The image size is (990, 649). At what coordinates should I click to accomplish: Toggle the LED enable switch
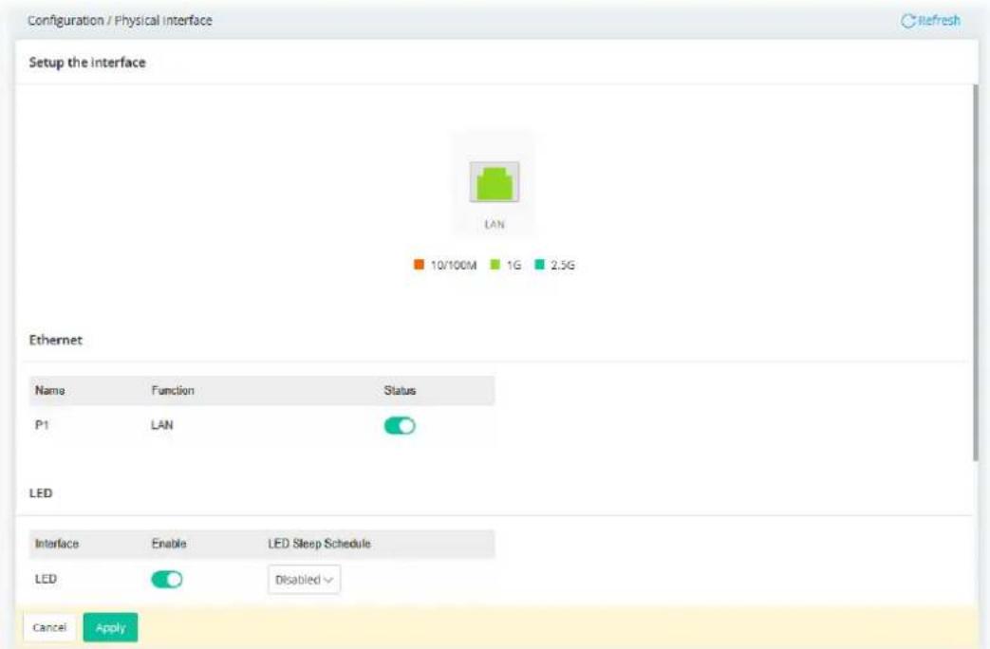[x=167, y=579]
